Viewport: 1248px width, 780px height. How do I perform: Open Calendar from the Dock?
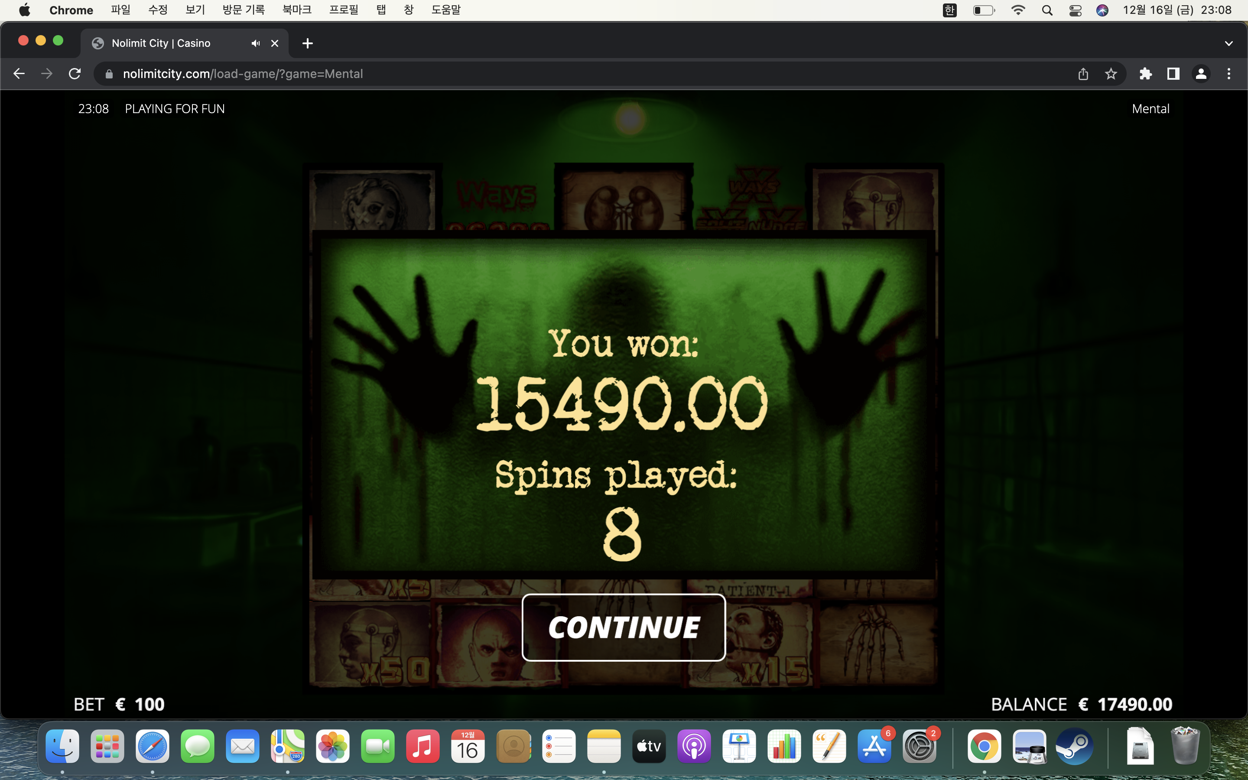click(x=468, y=746)
